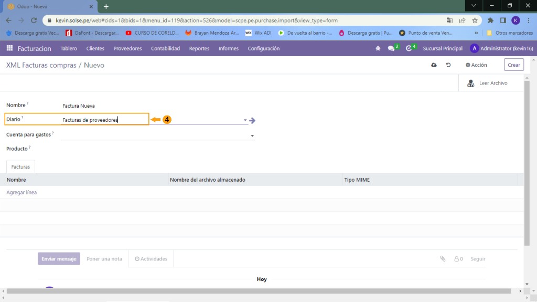Click the Agregar línea link
The width and height of the screenshot is (537, 302).
point(22,192)
